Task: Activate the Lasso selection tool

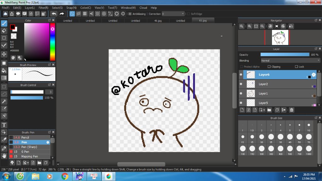Action: pos(4,94)
